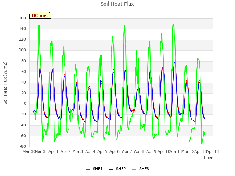Click the green SHF3 legend swatch
The width and height of the screenshot is (235, 176).
point(134,169)
